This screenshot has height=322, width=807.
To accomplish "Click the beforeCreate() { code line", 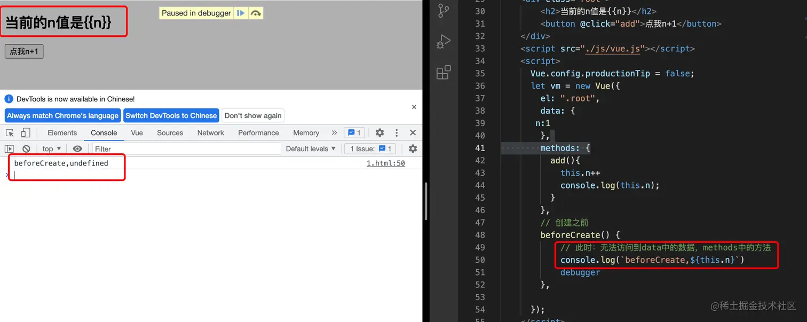I will pyautogui.click(x=580, y=235).
